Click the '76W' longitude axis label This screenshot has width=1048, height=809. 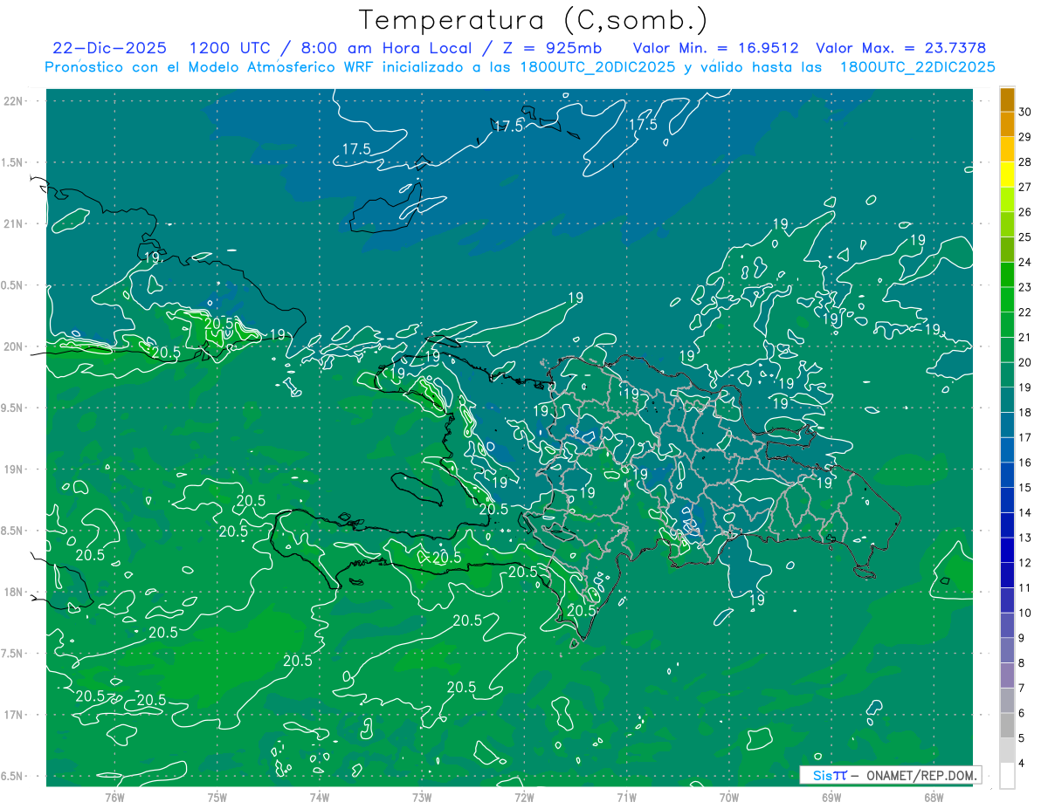tap(114, 798)
